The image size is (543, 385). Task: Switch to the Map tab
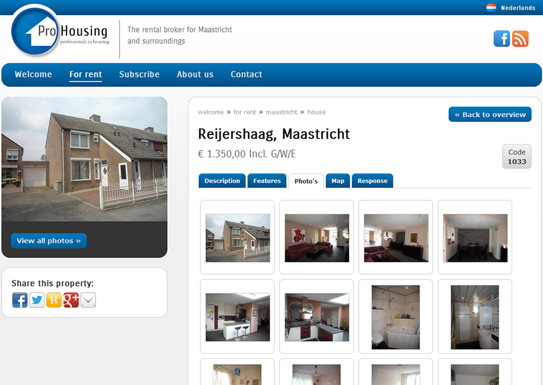tap(338, 181)
